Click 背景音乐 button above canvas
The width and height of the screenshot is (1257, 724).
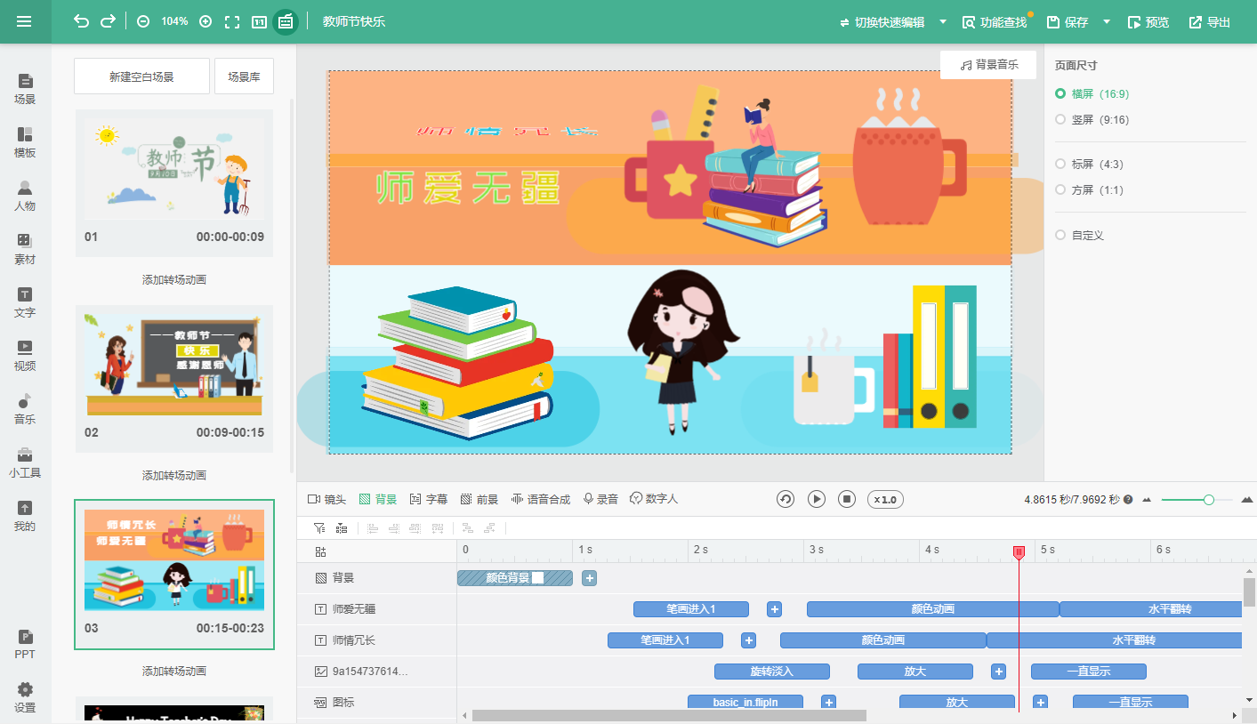click(x=989, y=65)
